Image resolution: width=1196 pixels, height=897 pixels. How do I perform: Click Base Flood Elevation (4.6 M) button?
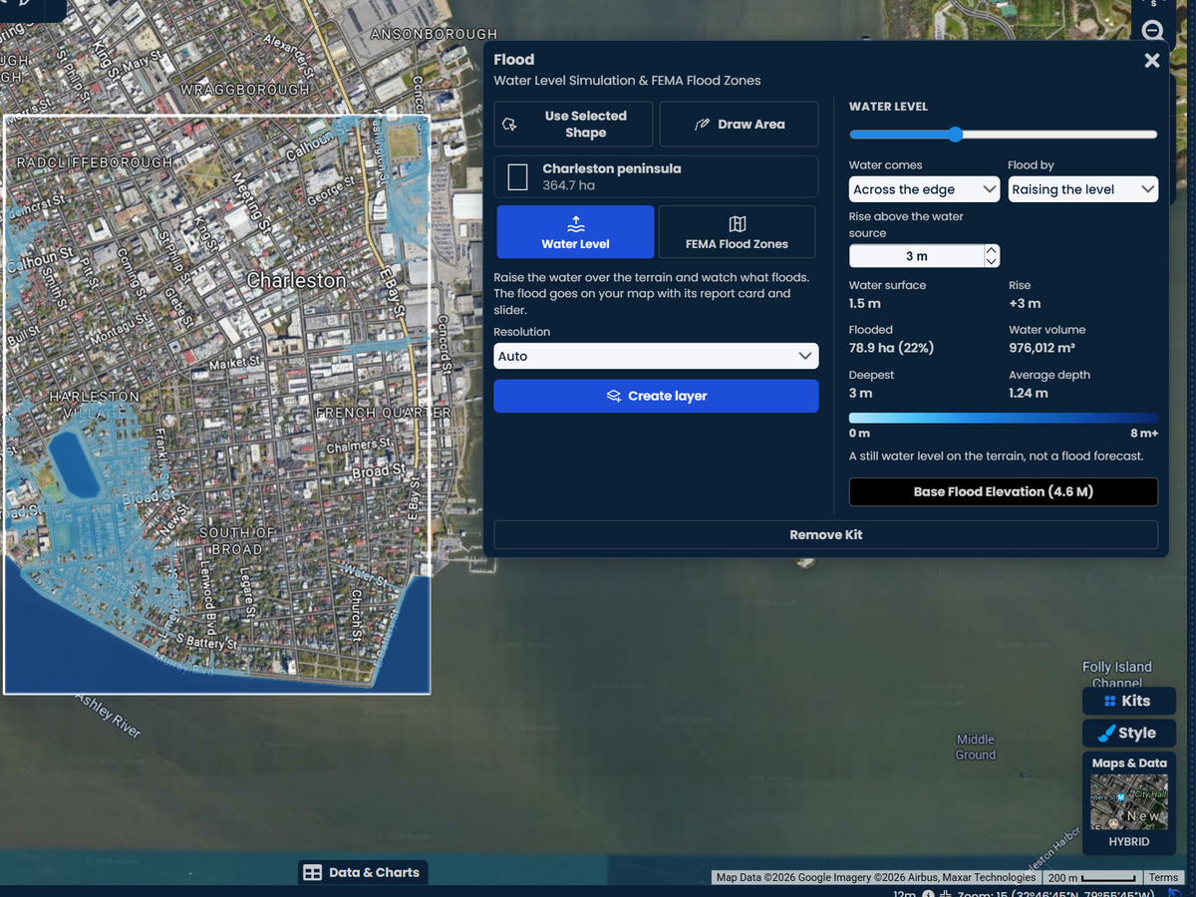pos(1003,491)
